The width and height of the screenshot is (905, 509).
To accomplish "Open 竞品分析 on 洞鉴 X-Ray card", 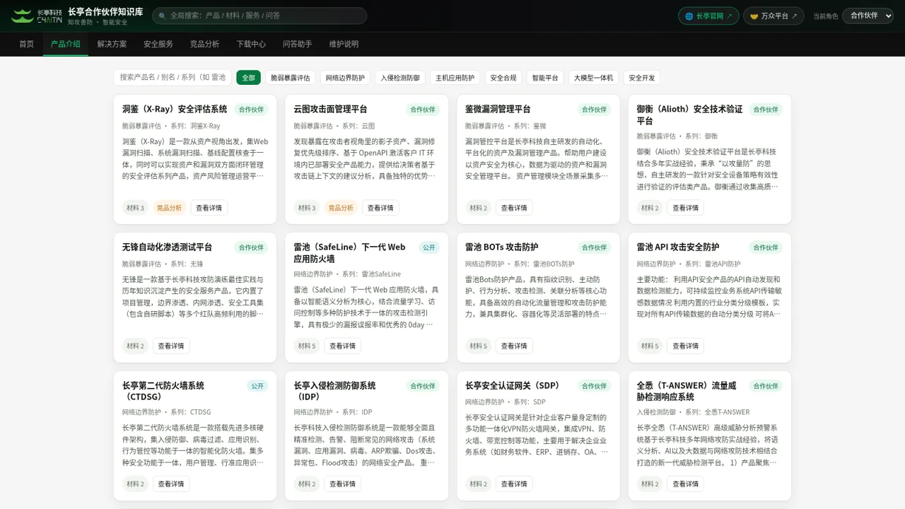I will click(x=169, y=208).
